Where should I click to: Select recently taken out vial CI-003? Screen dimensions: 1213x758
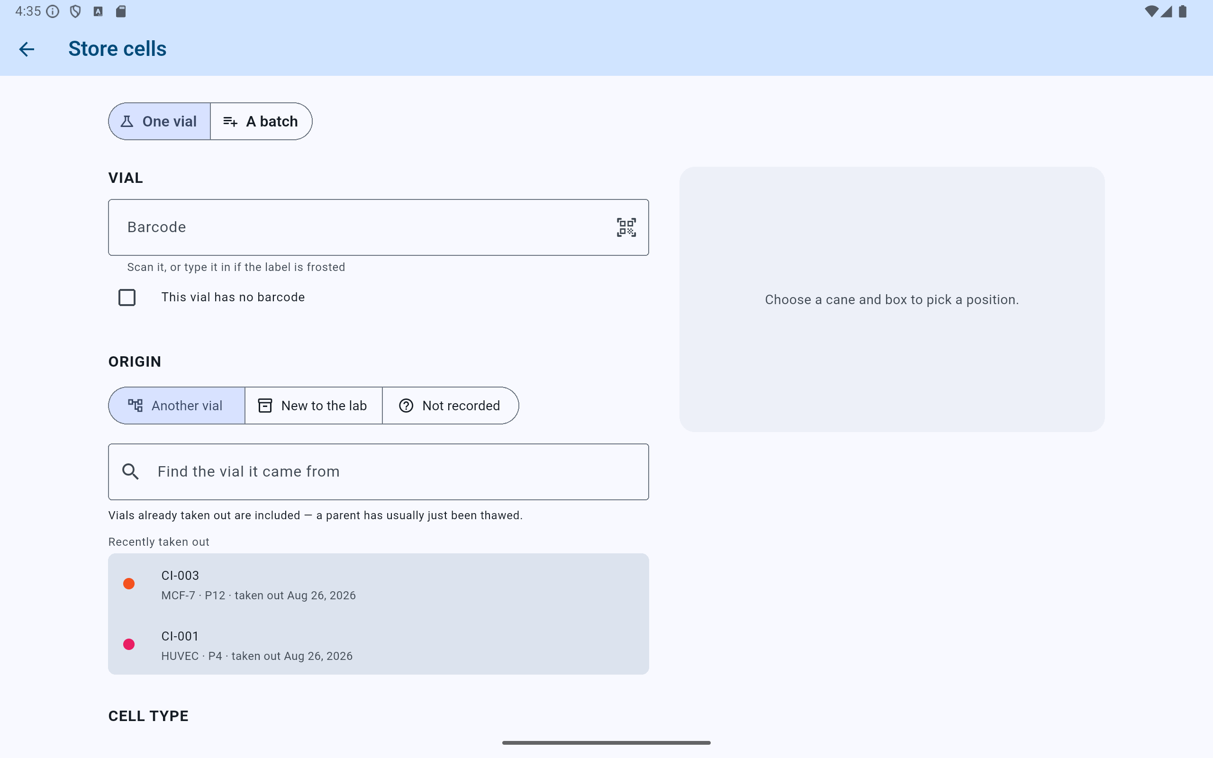[x=379, y=584]
